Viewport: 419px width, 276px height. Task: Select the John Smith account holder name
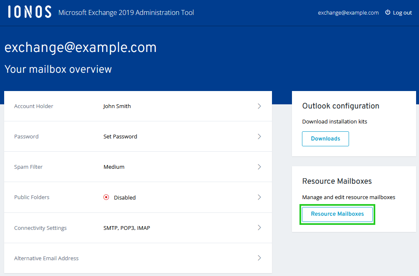pos(117,106)
